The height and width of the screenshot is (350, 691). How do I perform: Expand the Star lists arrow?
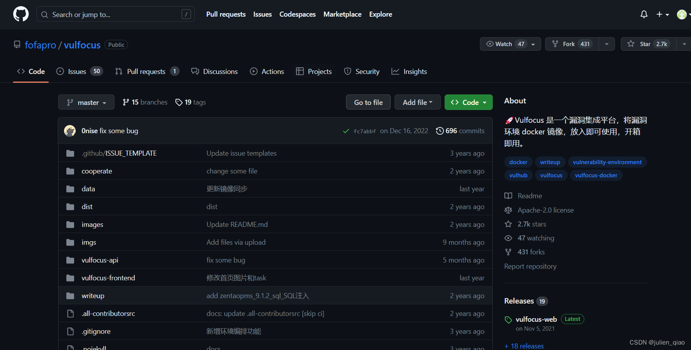684,44
